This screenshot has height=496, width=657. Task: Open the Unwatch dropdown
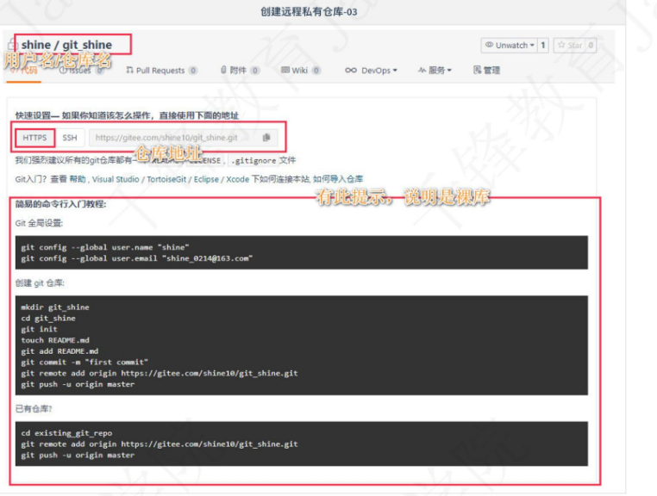(509, 45)
